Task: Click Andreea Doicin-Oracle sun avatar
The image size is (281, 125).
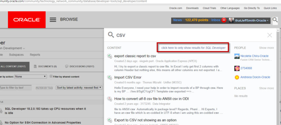Action: (237, 77)
